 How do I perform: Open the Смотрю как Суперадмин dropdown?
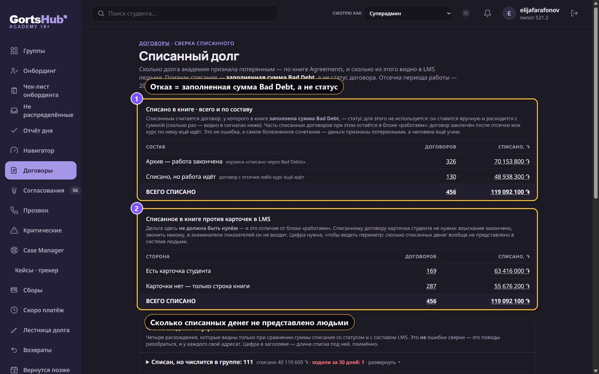408,13
